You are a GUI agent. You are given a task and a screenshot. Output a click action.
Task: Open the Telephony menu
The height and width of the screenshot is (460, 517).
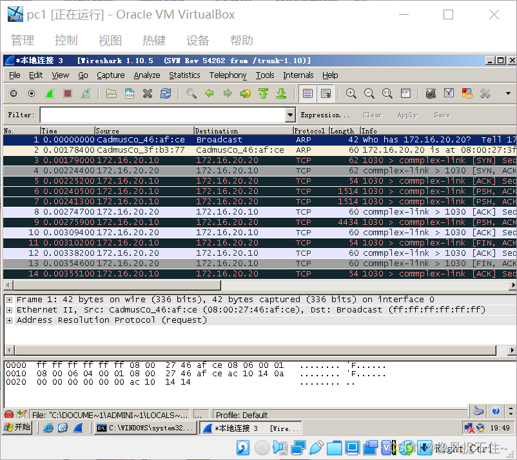click(x=228, y=75)
